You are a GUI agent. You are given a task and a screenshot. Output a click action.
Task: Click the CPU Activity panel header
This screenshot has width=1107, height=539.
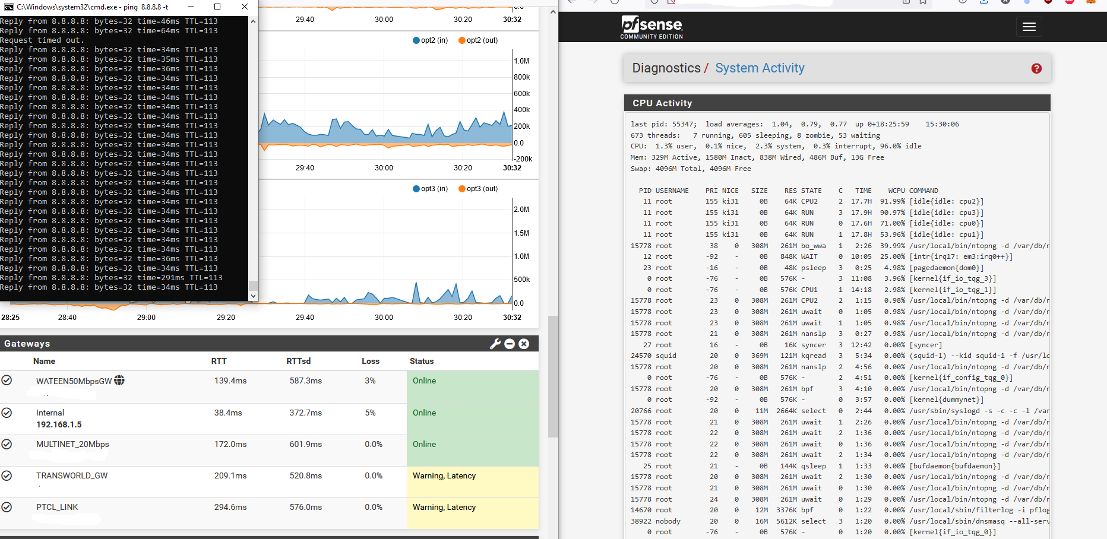point(837,103)
